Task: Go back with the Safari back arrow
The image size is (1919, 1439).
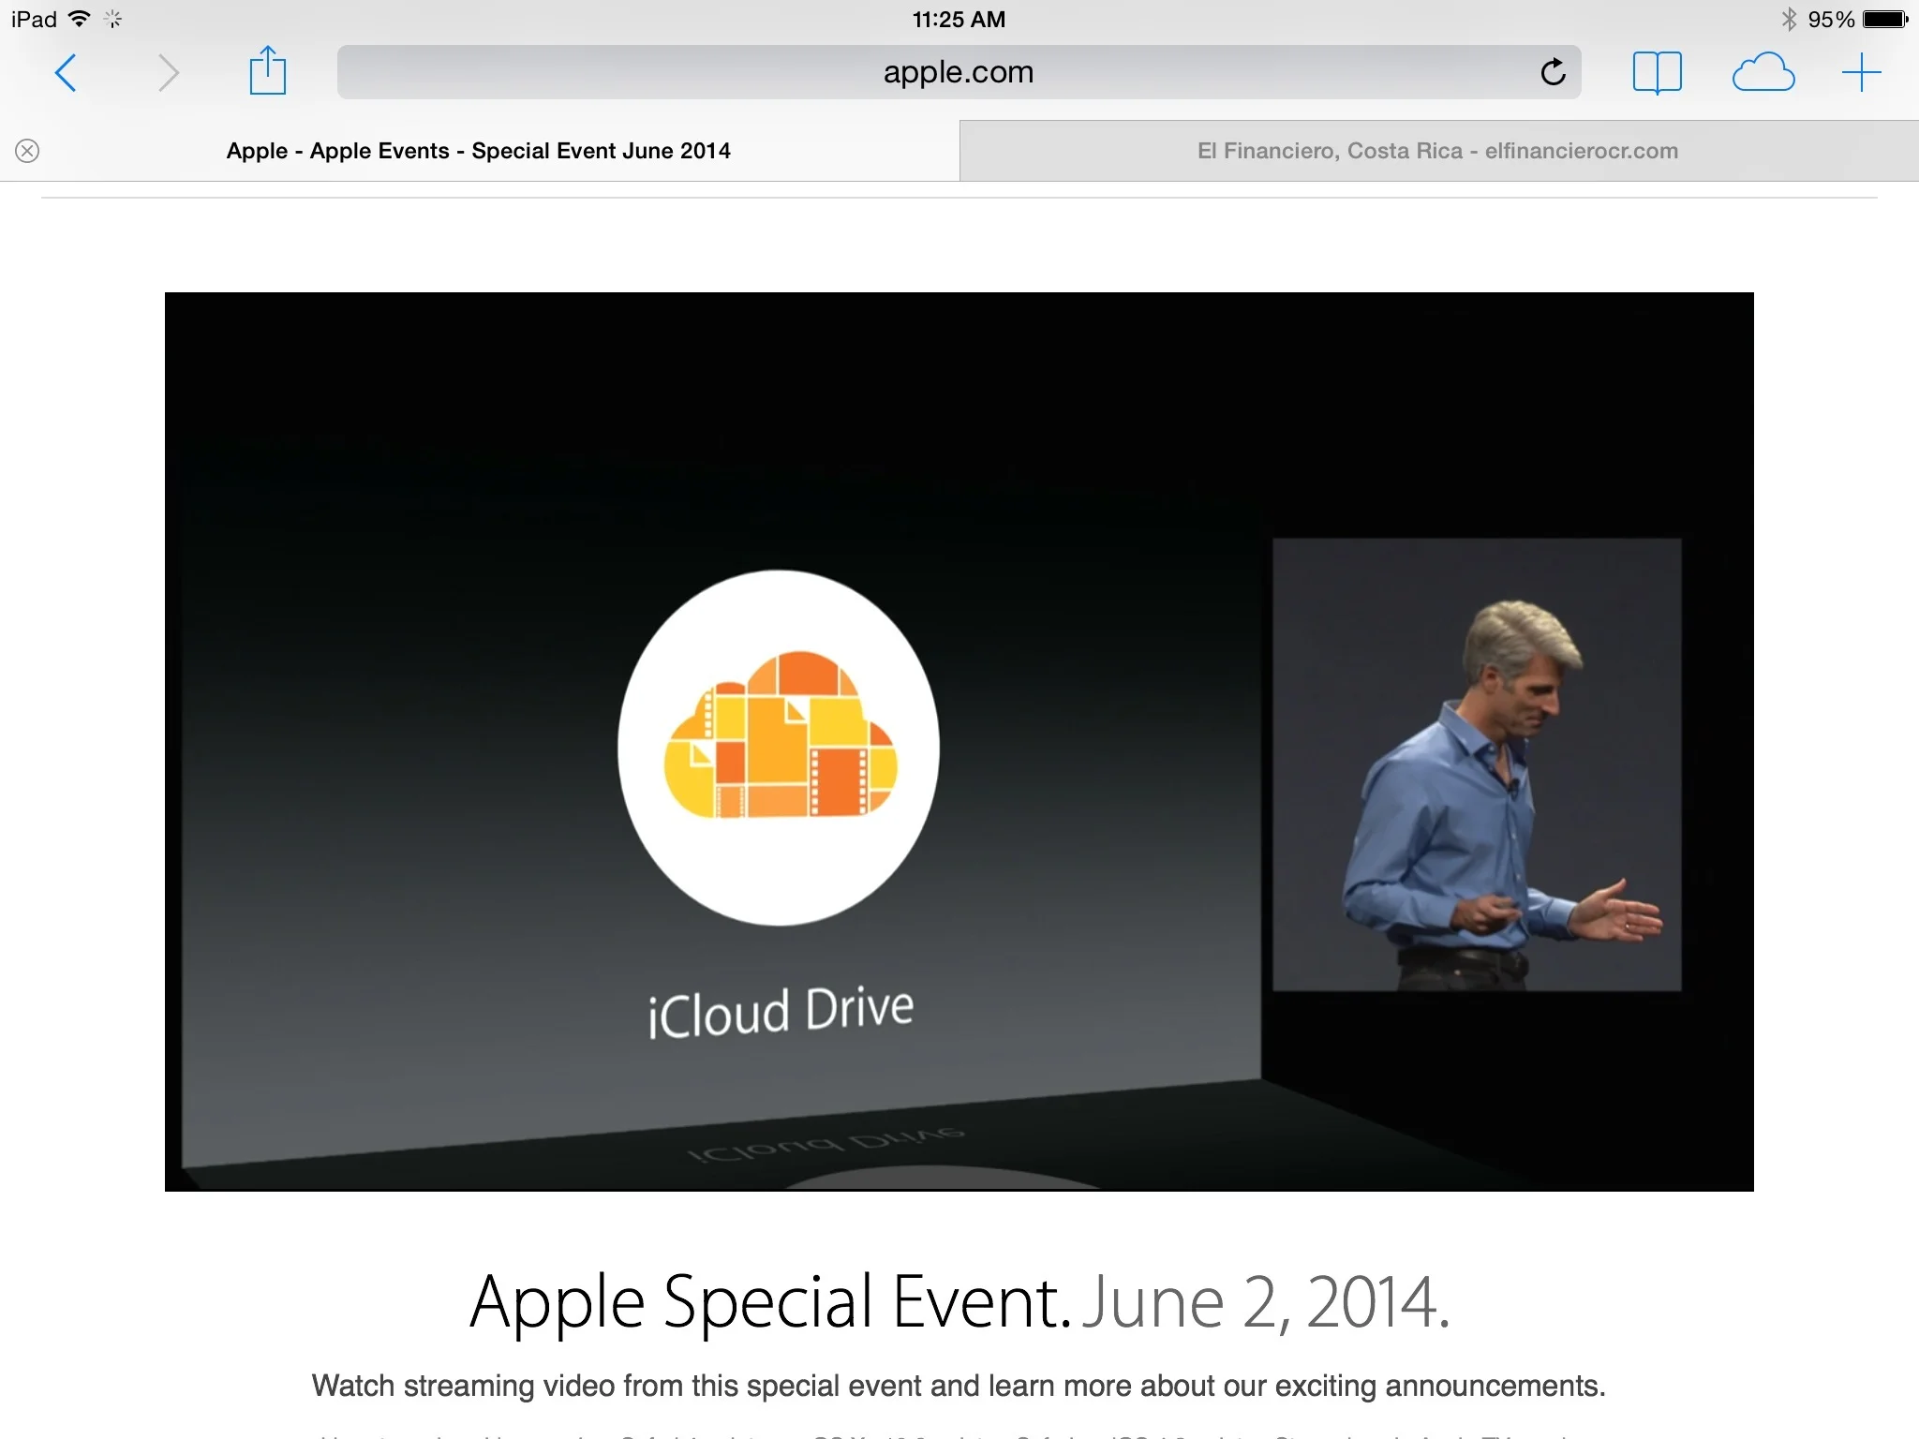Action: click(x=66, y=72)
